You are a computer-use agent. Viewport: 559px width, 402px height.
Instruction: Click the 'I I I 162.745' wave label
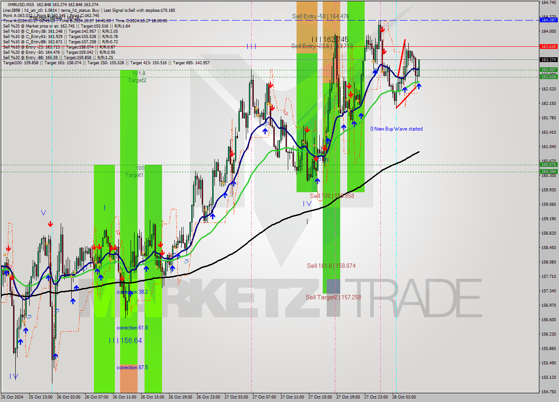(330, 39)
